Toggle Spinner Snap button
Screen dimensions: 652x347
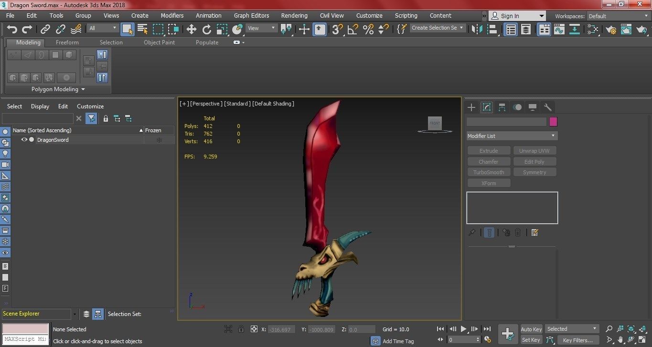pos(383,29)
